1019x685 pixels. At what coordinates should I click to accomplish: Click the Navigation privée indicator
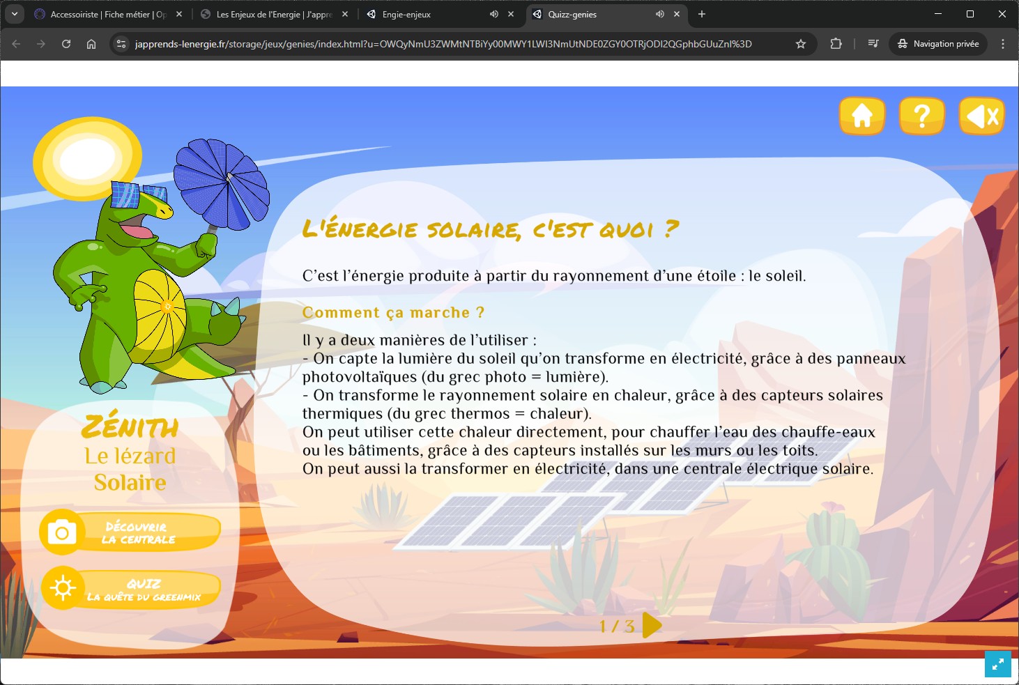point(938,44)
